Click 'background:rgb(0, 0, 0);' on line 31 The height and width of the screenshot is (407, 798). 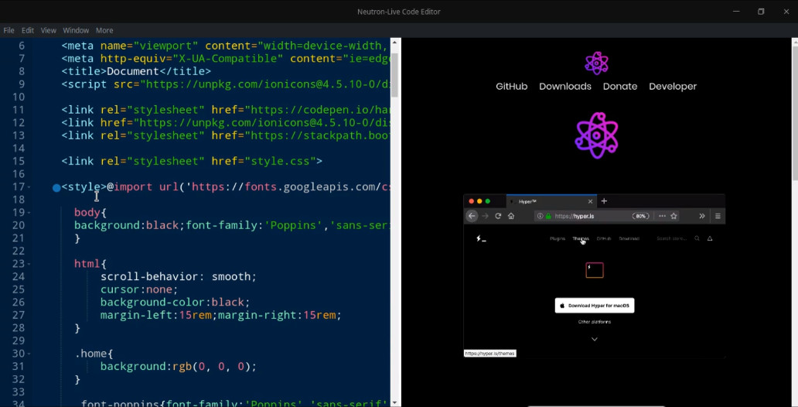(x=178, y=366)
